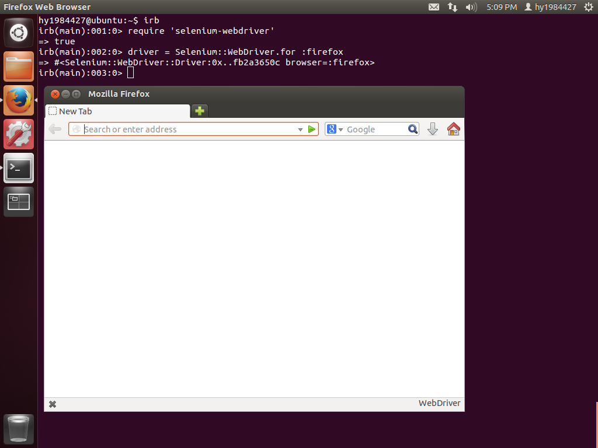Maximize the Mozilla Firefox window
598x448 pixels.
coord(77,94)
